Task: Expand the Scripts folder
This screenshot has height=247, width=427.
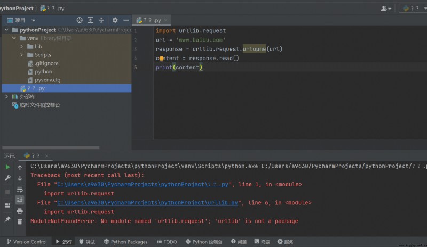Action: pyautogui.click(x=21, y=55)
